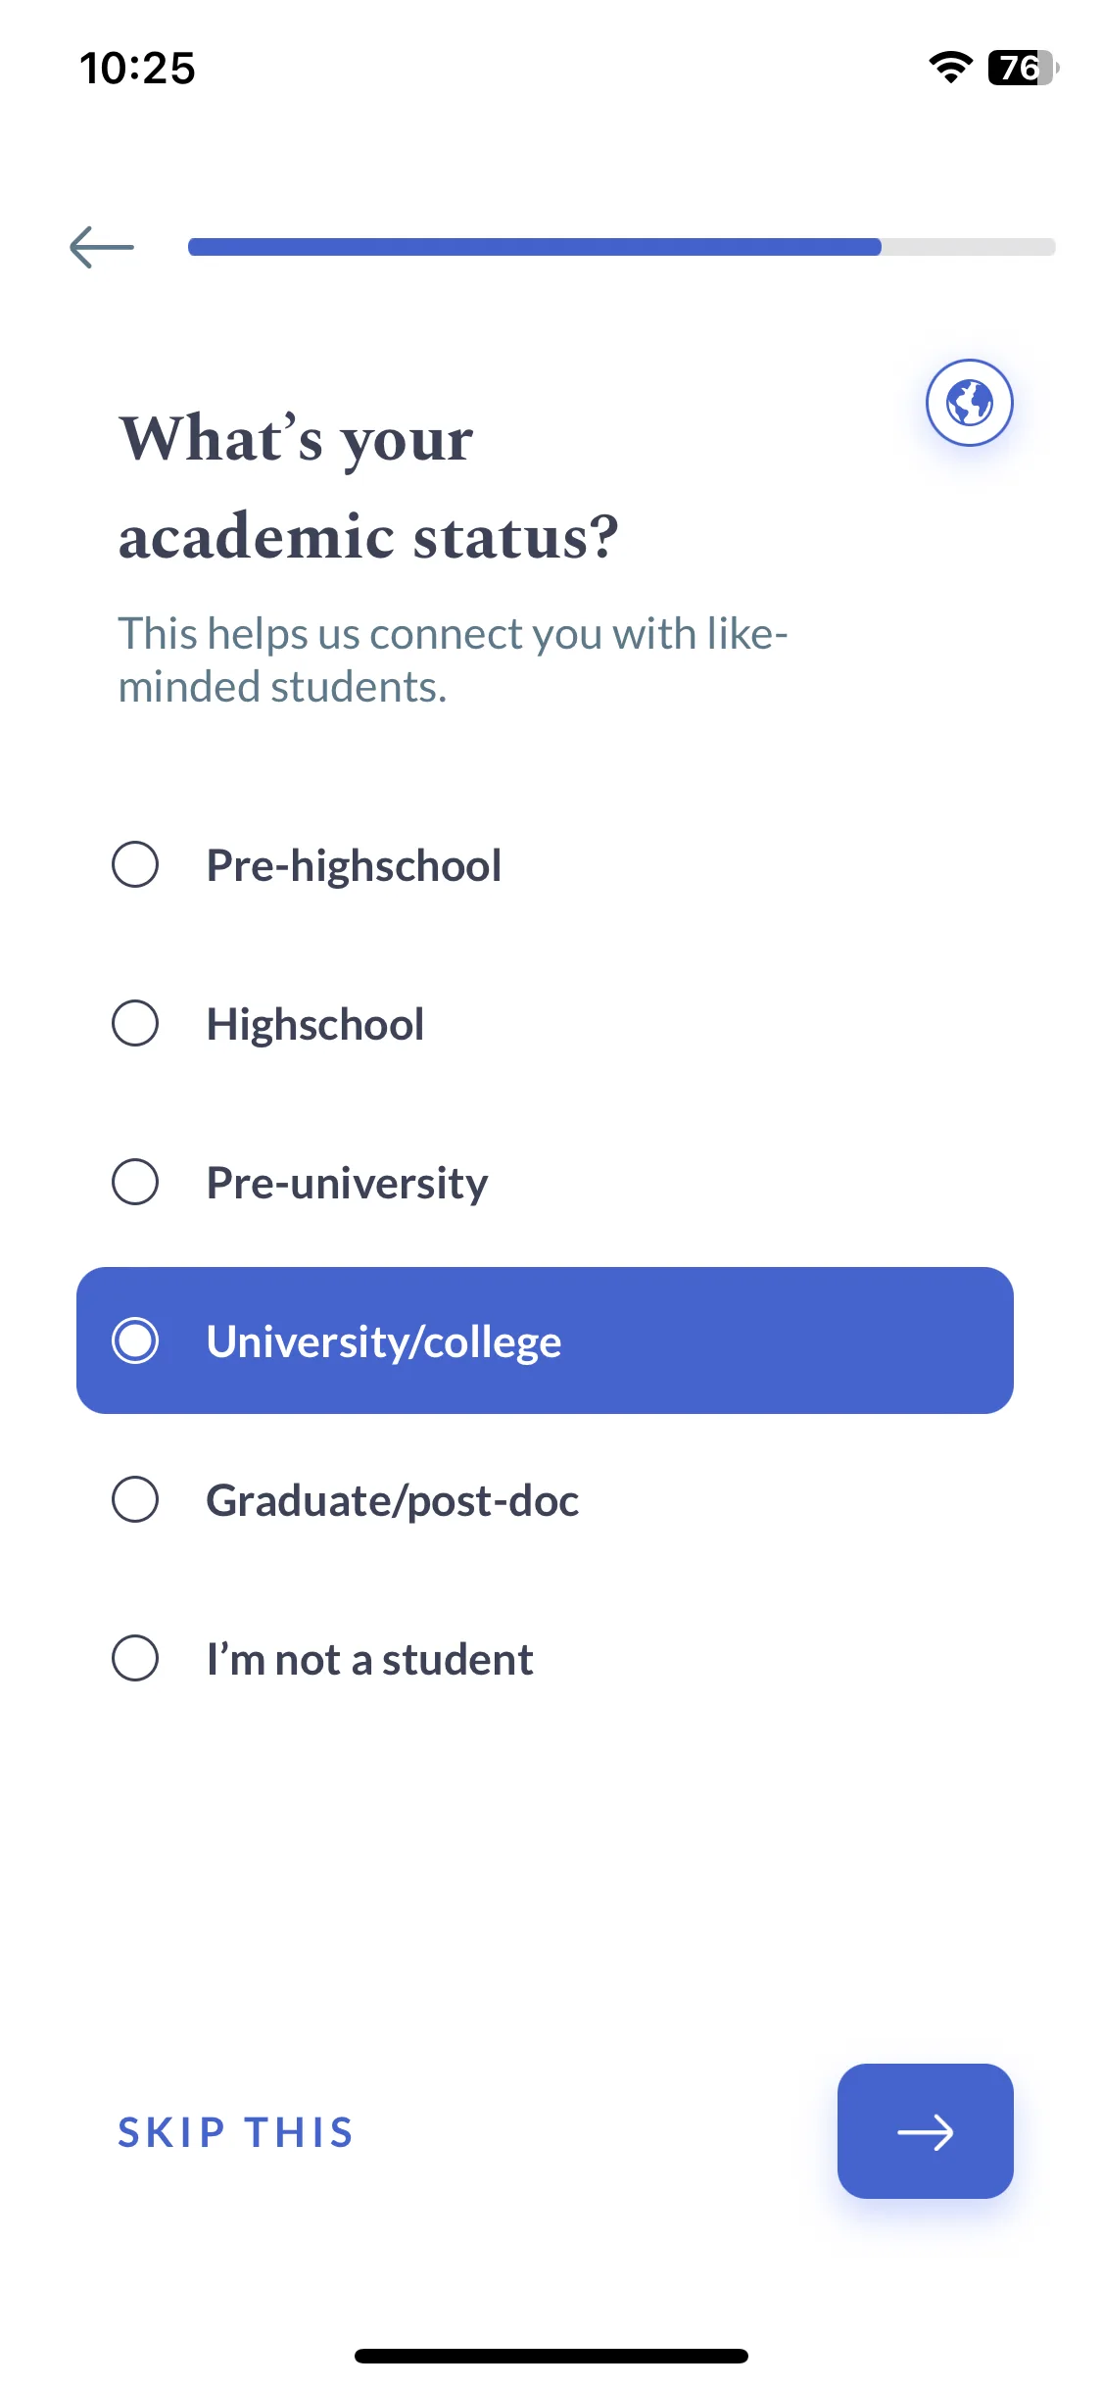Tap the home indicator bar at bottom

[551, 2356]
